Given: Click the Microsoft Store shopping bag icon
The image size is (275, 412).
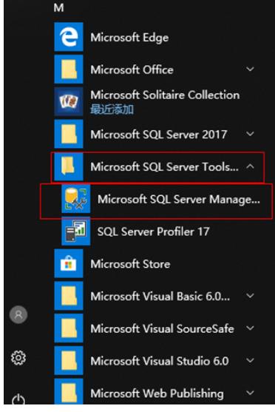Looking at the screenshot, I should point(69,263).
